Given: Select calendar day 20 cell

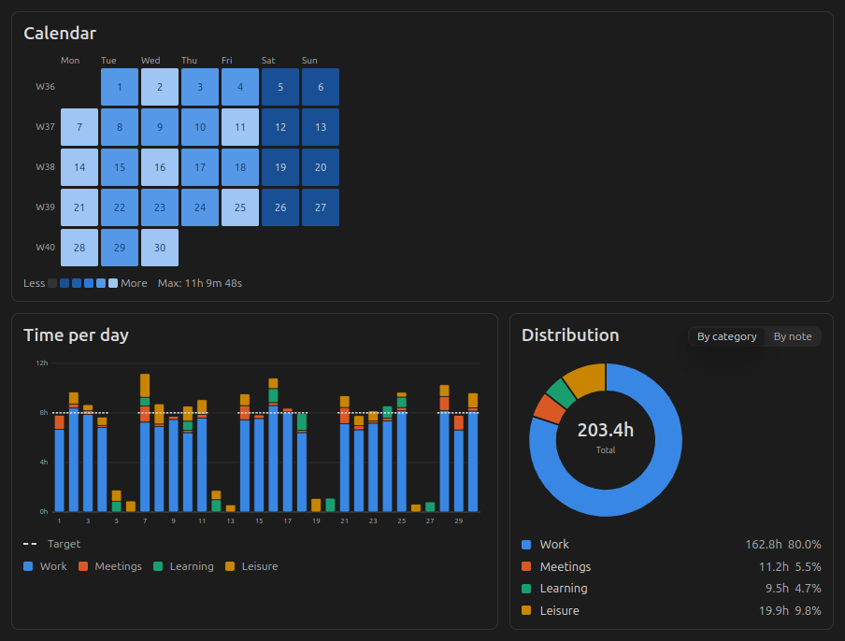Looking at the screenshot, I should pyautogui.click(x=321, y=167).
